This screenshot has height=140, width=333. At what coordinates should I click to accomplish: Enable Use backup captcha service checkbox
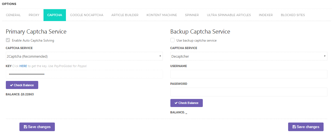coord(173,40)
